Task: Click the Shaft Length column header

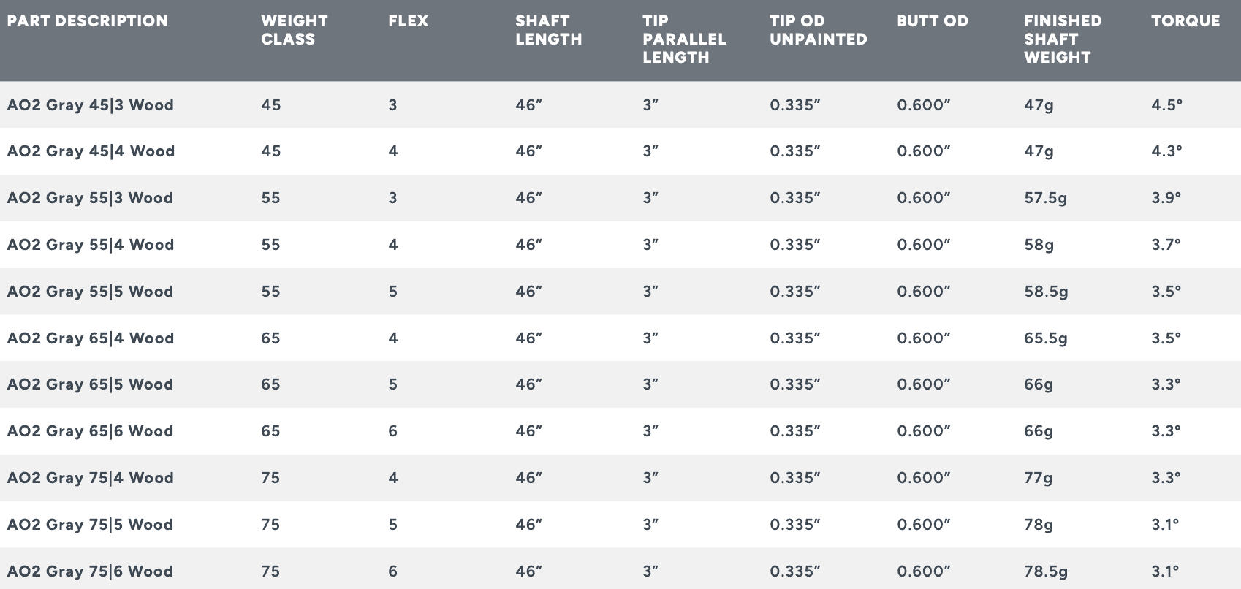Action: tap(548, 30)
